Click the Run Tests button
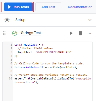The width and height of the screenshot is (96, 101). pos(19,7)
